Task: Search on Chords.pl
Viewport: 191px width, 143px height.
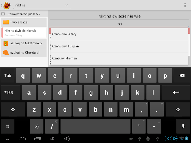Action: click(x=24, y=53)
